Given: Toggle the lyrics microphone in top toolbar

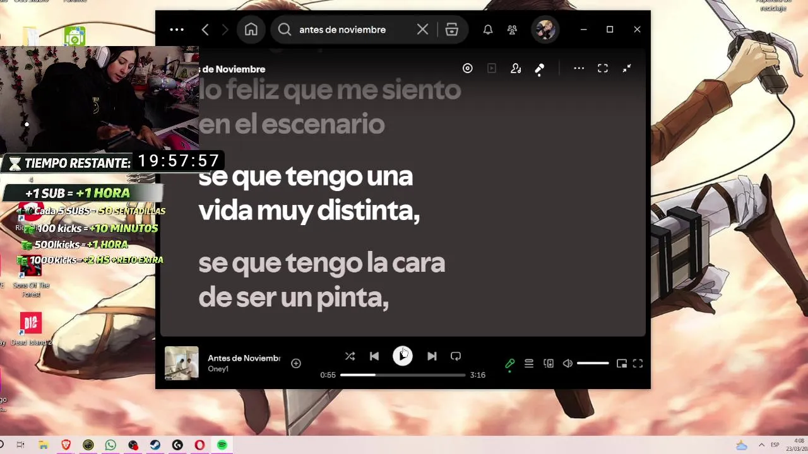Looking at the screenshot, I should (x=540, y=69).
